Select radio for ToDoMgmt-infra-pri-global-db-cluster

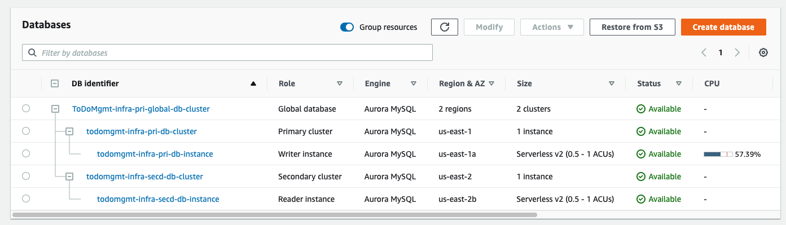(x=26, y=109)
